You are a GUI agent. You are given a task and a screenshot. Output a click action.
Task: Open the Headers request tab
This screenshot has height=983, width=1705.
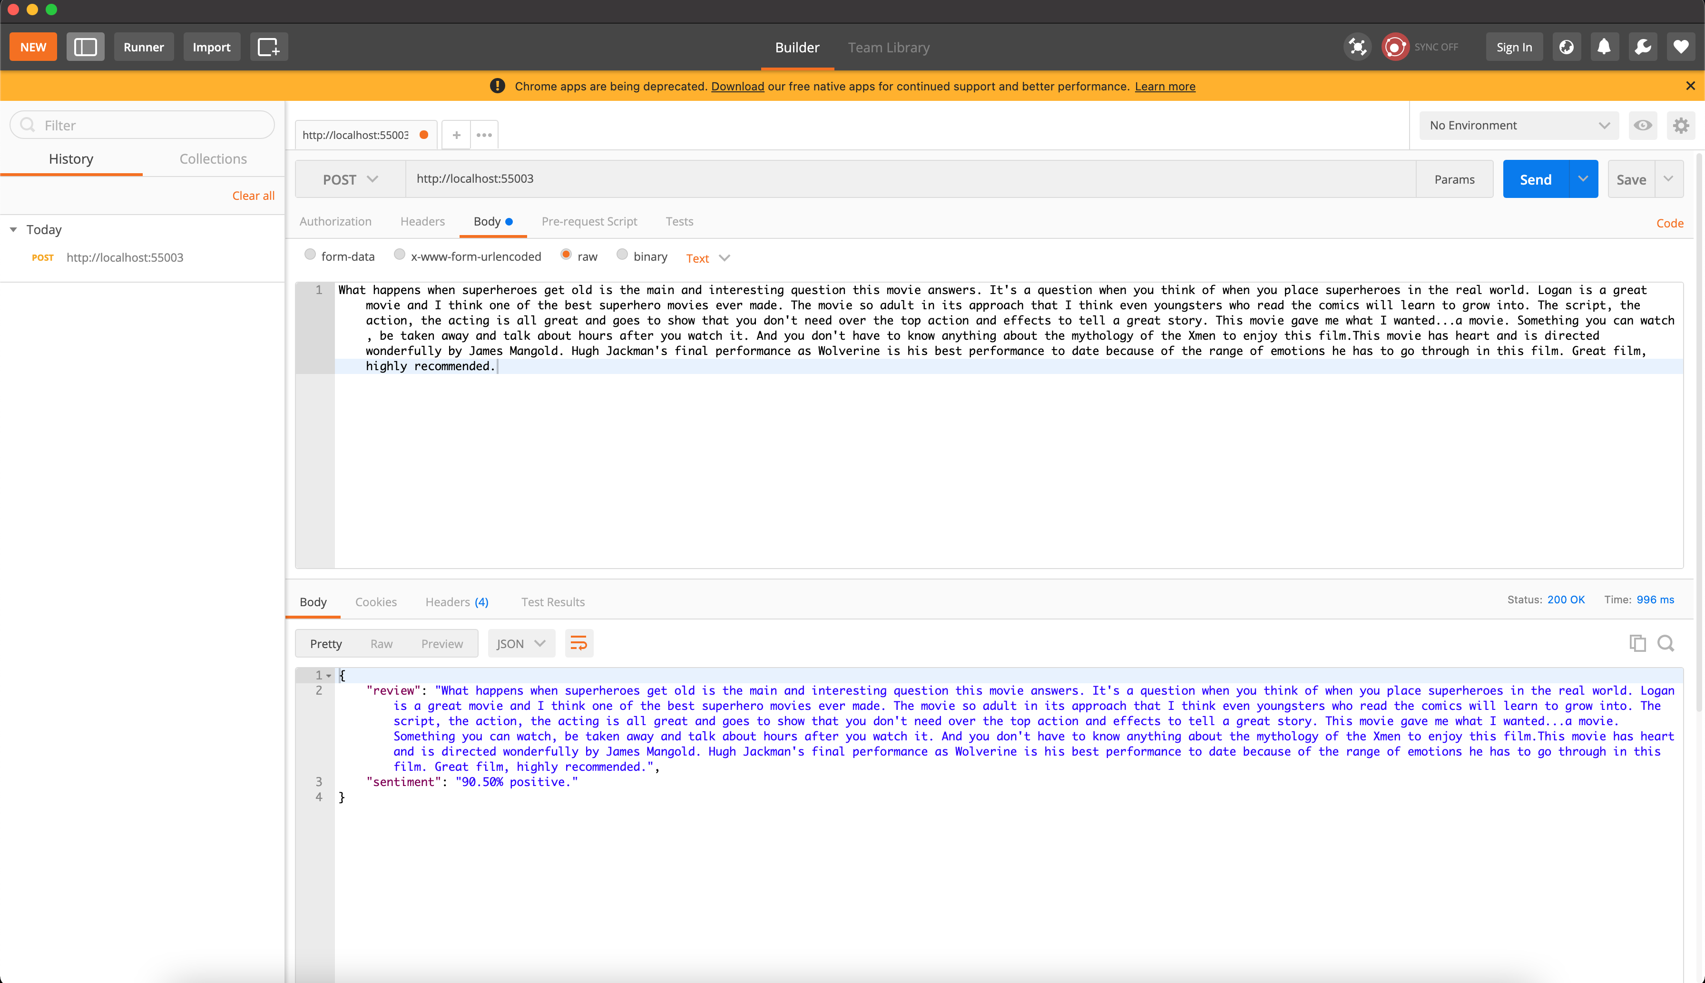tap(422, 221)
